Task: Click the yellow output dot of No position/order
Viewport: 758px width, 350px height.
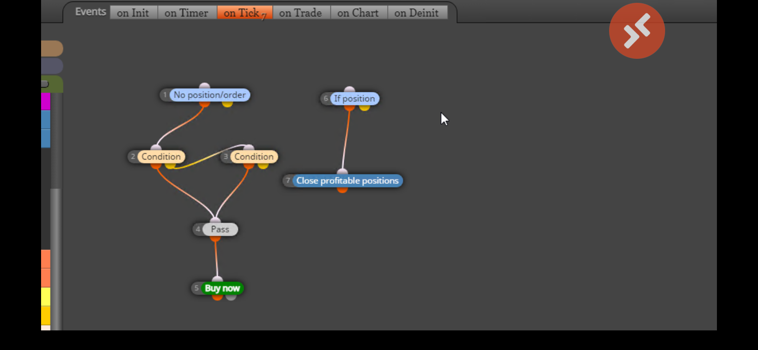Action: point(227,104)
